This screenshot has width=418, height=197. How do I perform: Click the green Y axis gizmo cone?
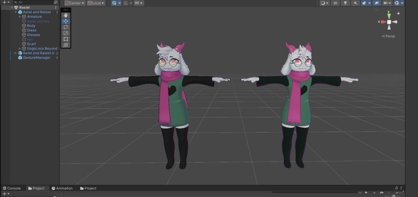point(389,16)
